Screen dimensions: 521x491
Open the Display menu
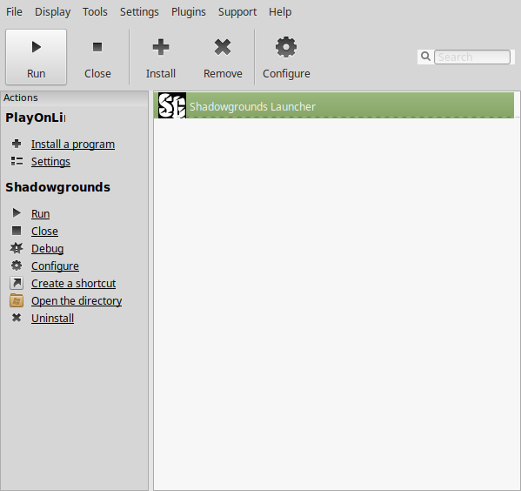tap(52, 11)
